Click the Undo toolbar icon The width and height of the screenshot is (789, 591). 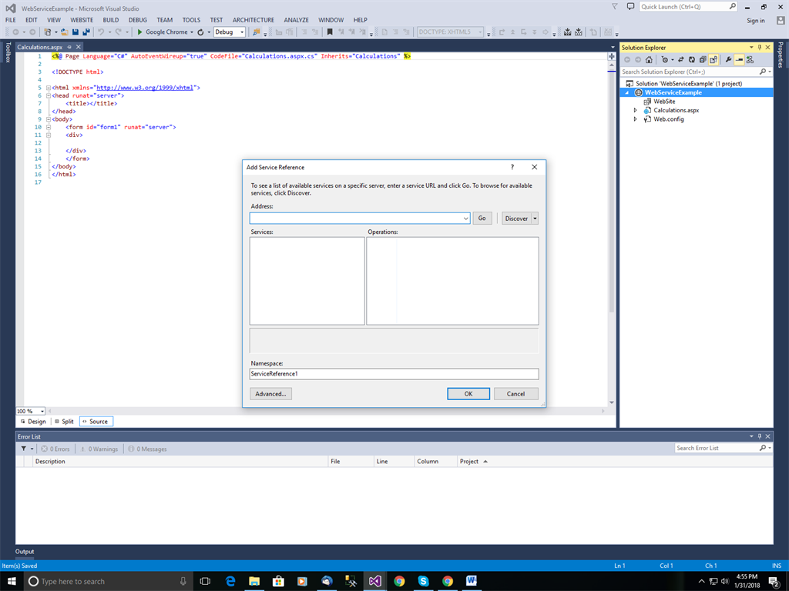[x=101, y=32]
